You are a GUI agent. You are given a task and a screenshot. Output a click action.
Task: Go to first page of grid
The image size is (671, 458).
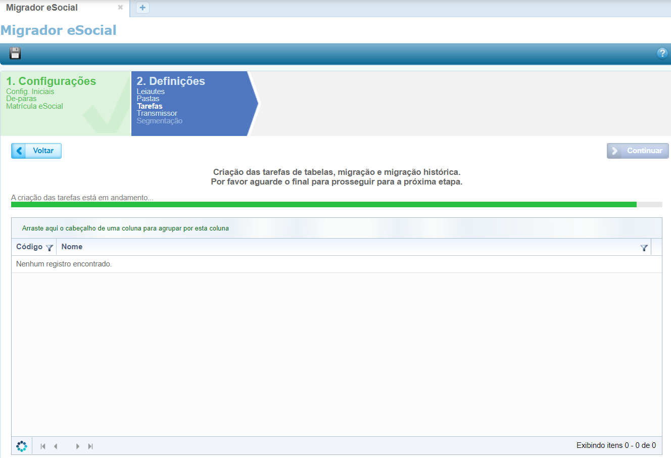(43, 446)
